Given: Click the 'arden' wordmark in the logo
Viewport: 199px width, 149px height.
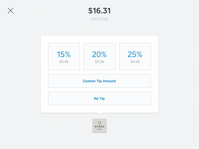Looking at the screenshot, I should (x=99, y=126).
